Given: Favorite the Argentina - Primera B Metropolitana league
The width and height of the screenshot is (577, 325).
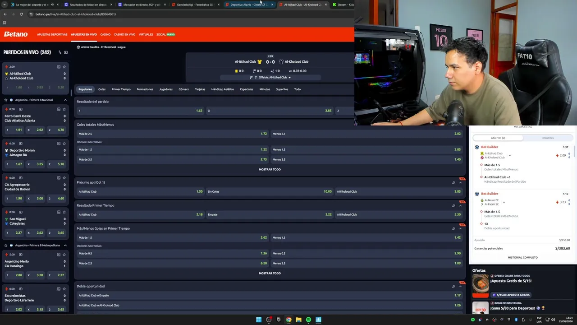Looking at the screenshot, I should point(6,245).
